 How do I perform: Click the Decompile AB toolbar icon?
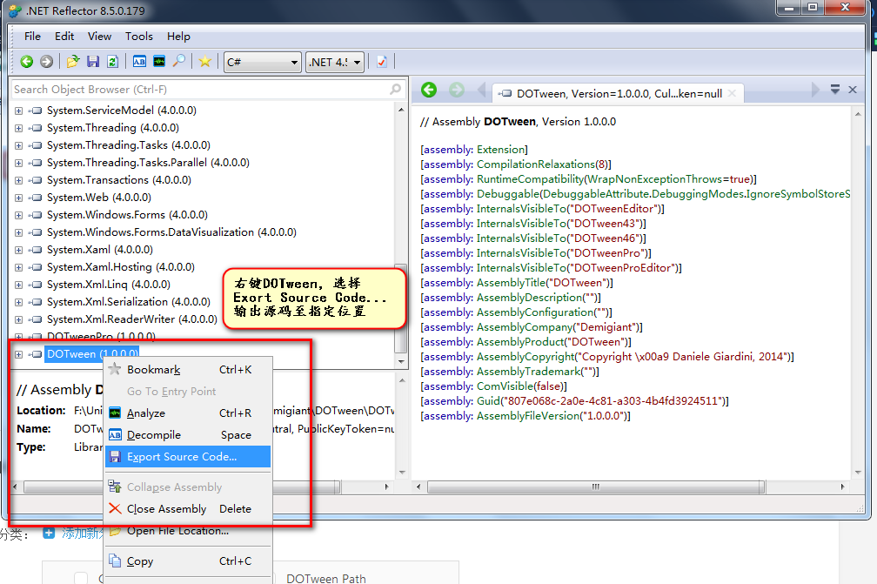[139, 62]
